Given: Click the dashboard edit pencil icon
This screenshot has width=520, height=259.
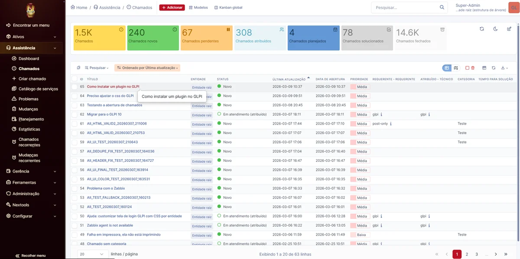Looking at the screenshot, I should [x=509, y=29].
